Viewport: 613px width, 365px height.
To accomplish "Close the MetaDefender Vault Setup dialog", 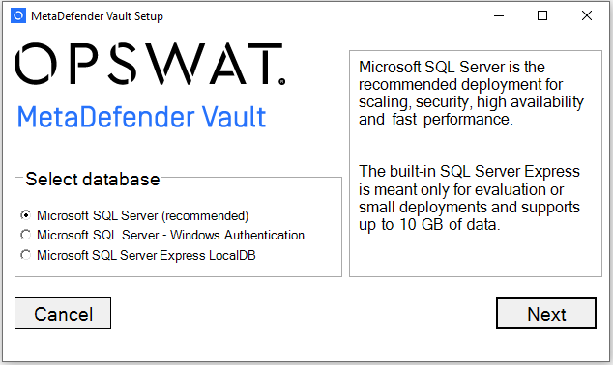I will (x=587, y=16).
